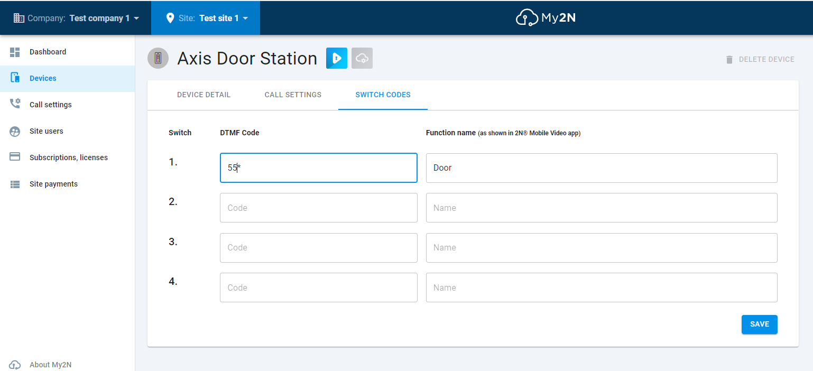The image size is (813, 371).
Task: Click the door station device icon badge
Action: (158, 58)
